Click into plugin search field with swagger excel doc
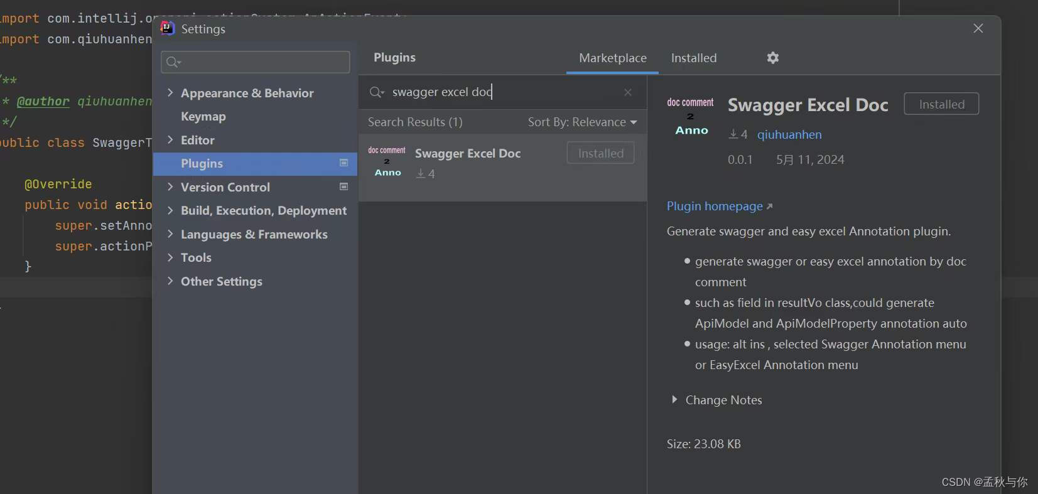The height and width of the screenshot is (494, 1038). pos(502,92)
